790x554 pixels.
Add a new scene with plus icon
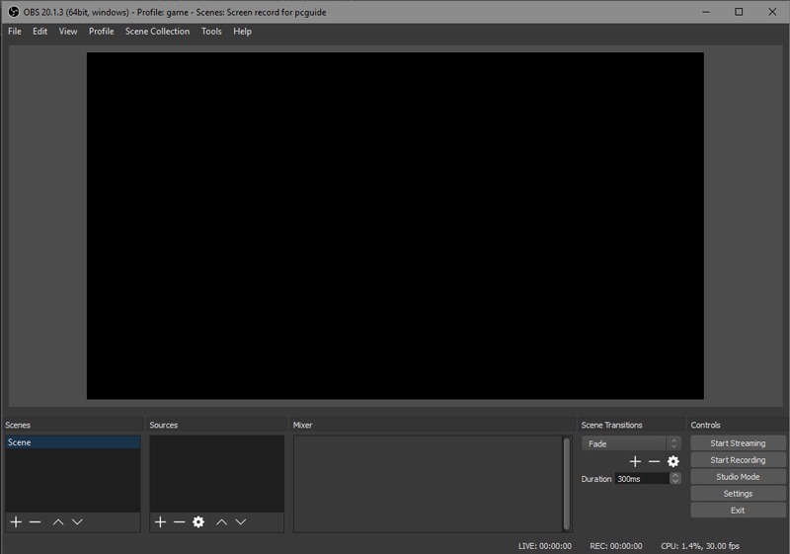pyautogui.click(x=16, y=521)
